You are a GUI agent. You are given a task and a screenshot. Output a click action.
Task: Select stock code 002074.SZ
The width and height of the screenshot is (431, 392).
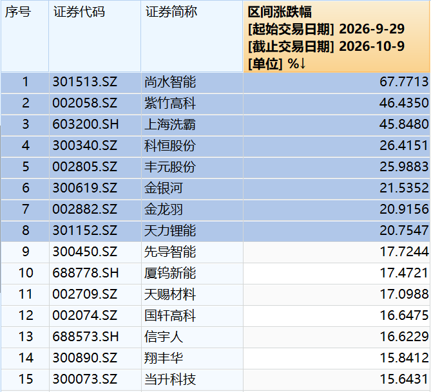coord(85,315)
